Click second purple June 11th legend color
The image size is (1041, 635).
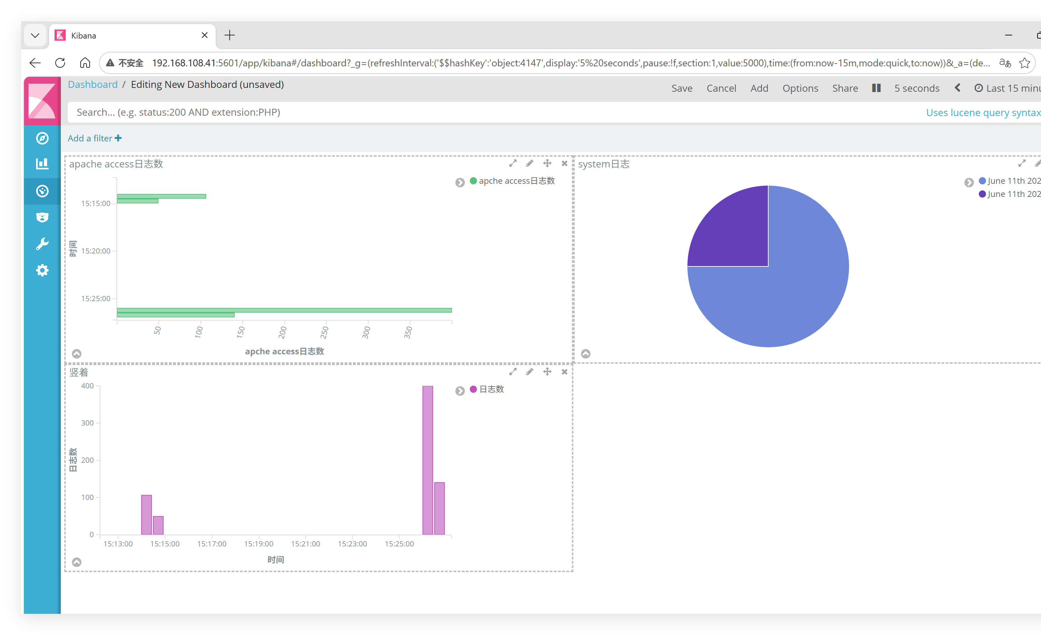[x=982, y=194]
